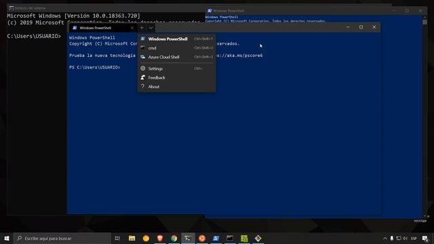Click the scroll up arrow of the background PowerShell window
434x244 pixels.
tap(425, 17)
